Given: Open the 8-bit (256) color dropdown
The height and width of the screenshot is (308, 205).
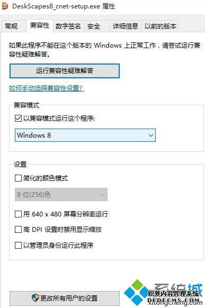Looking at the screenshot, I should (61, 194).
